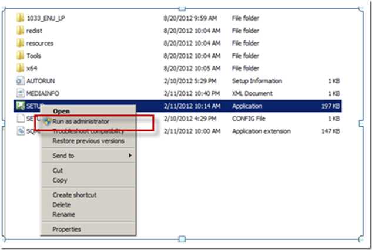Select the resources folder icon
The height and width of the screenshot is (250, 372).
(20, 43)
